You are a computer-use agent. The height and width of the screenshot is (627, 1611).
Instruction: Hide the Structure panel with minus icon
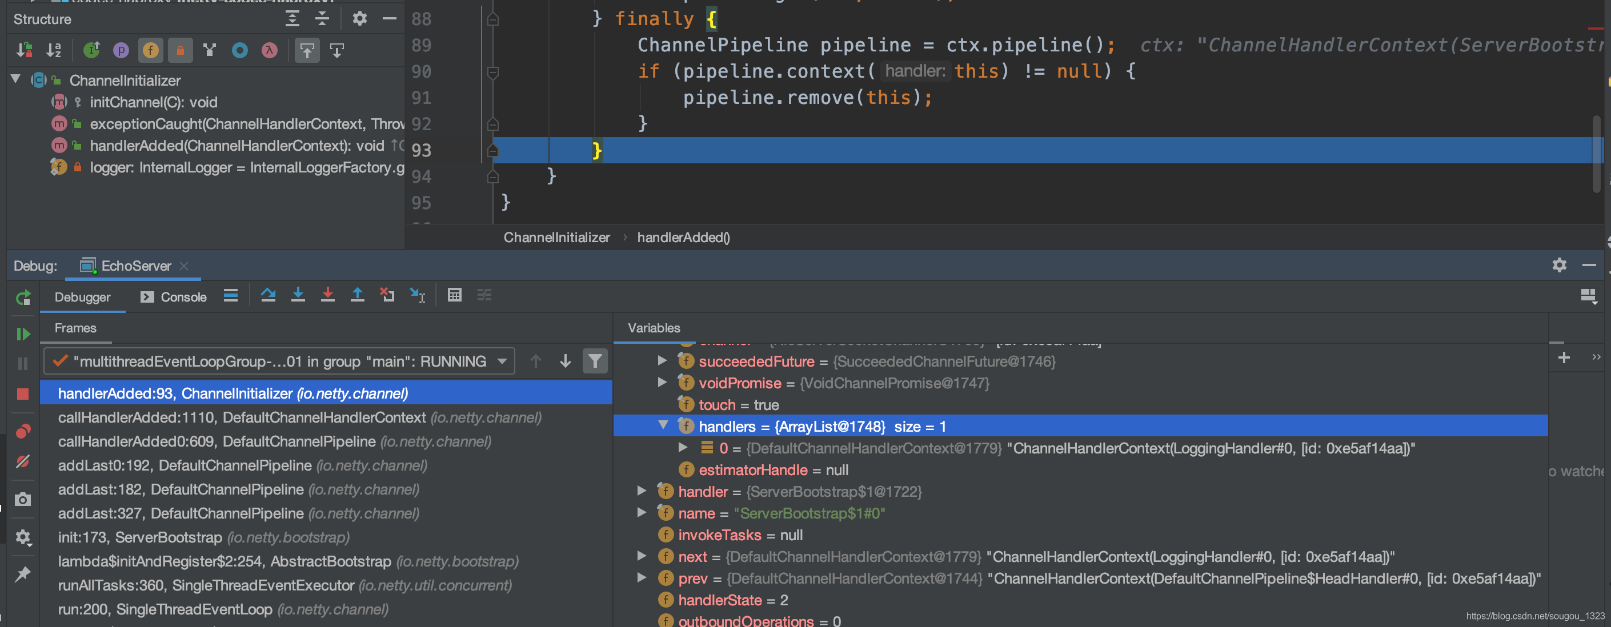click(x=389, y=19)
